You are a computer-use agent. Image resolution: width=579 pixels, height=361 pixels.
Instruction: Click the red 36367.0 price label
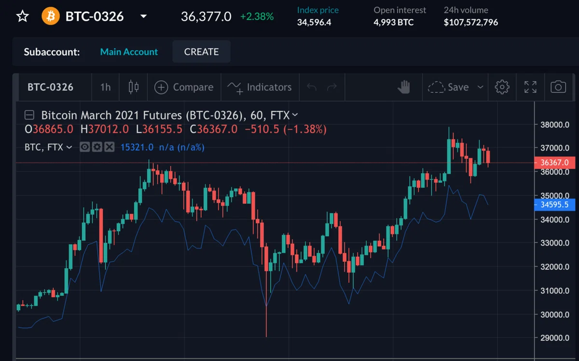click(555, 163)
